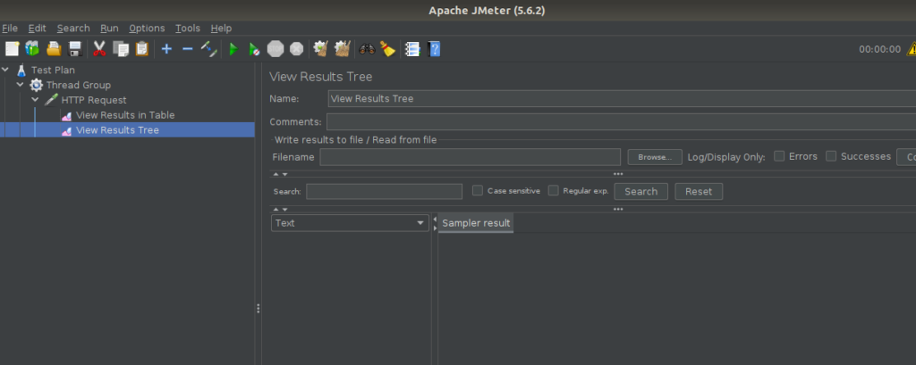Open the Help menu
The width and height of the screenshot is (916, 365).
(222, 28)
